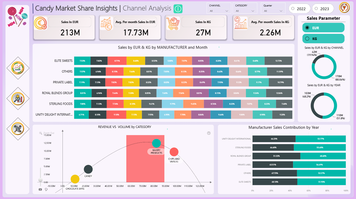The height and width of the screenshot is (199, 356).
Task: Click the green info icon beside Channel Analysis
Action: click(178, 9)
